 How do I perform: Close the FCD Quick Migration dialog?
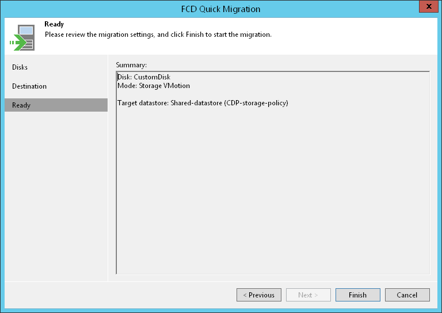[426, 9]
